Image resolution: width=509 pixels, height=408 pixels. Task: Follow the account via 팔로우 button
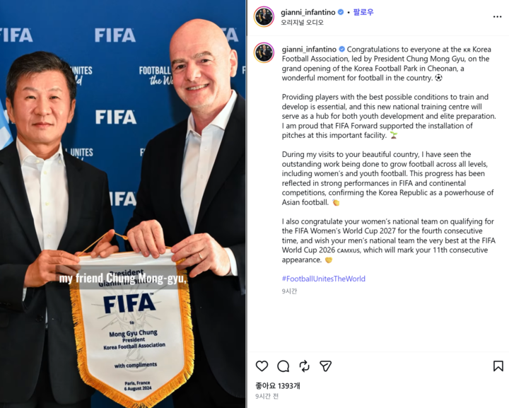point(363,12)
